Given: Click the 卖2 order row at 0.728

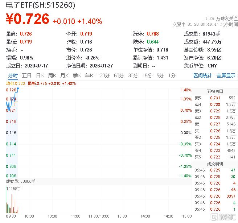Looking at the screenshot, I should pos(215,117).
